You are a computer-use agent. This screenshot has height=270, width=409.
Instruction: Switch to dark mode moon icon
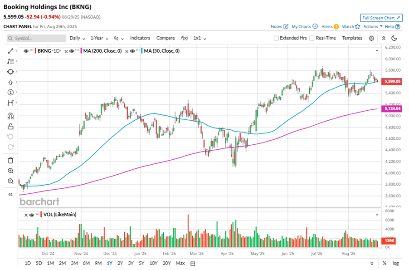(394, 38)
